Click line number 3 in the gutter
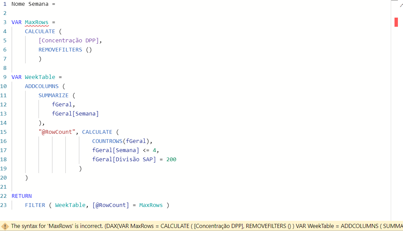Viewport: 403px width, 231px height. (x=5, y=22)
